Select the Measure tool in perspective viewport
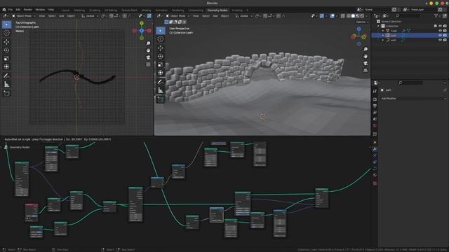This screenshot has width=449, height=252. coord(161,90)
